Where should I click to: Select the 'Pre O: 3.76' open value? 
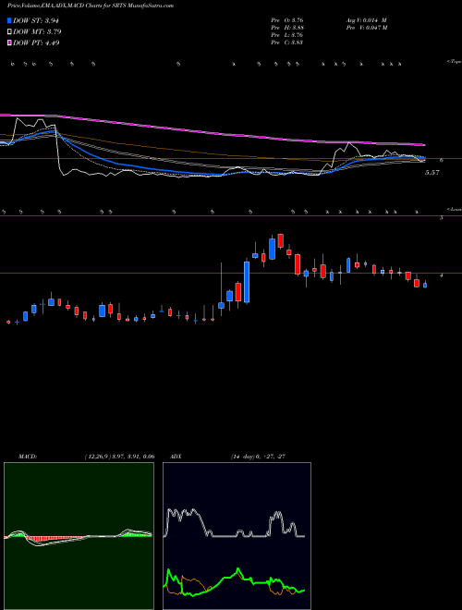click(x=287, y=20)
